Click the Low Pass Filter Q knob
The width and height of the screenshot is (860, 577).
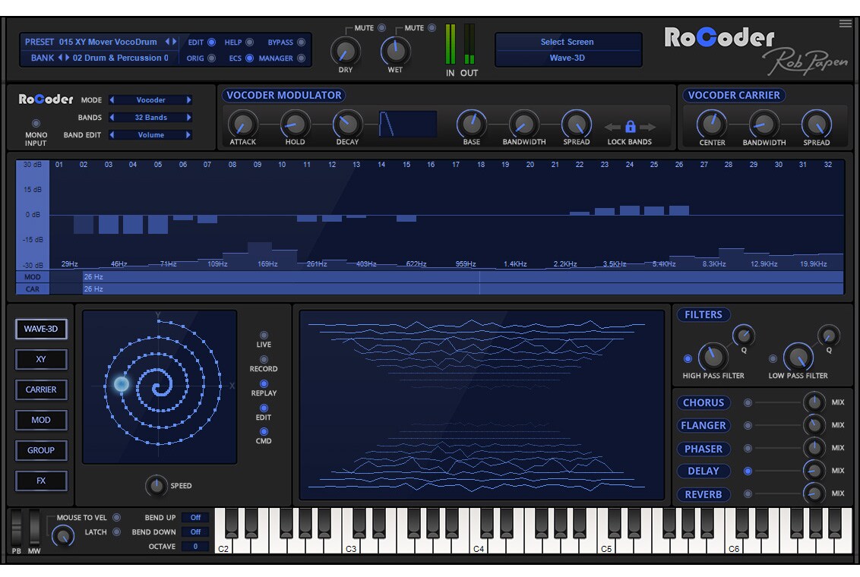pyautogui.click(x=828, y=335)
